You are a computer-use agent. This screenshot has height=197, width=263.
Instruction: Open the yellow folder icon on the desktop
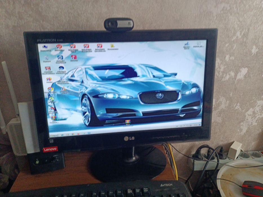click(x=112, y=46)
